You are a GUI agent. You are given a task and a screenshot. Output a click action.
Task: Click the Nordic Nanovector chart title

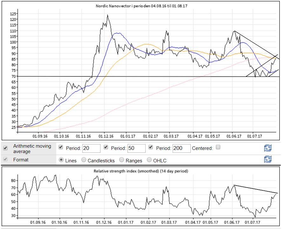click(141, 6)
